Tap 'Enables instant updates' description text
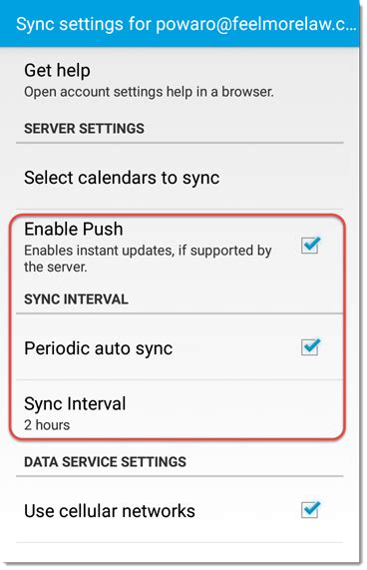 coord(148,251)
